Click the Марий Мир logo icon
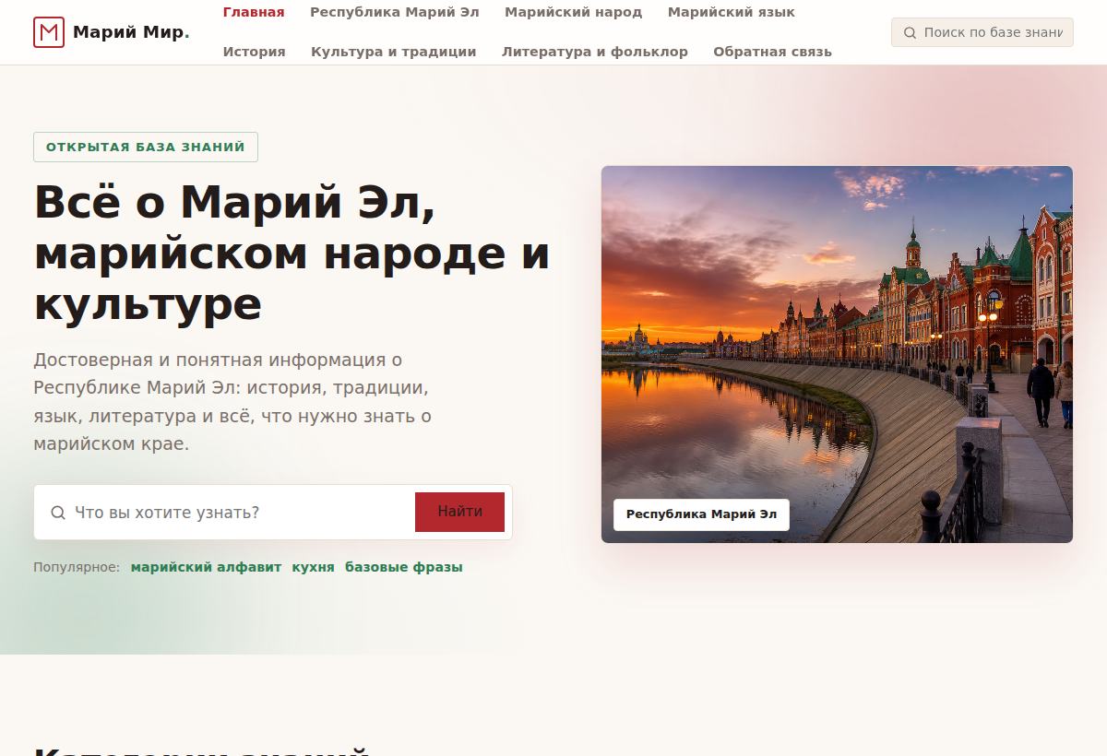The height and width of the screenshot is (756, 1107). coord(49,32)
